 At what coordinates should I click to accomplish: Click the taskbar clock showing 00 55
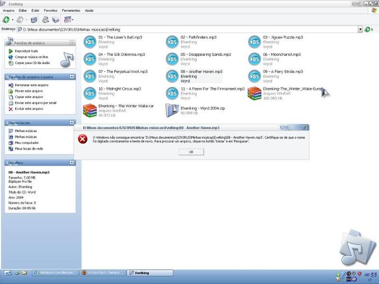(370, 275)
